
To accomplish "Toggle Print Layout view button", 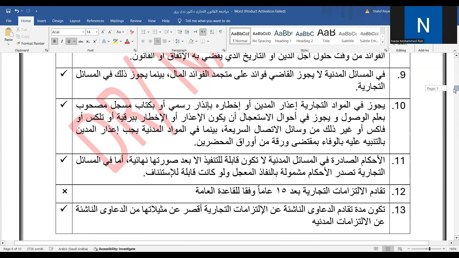I will [388, 249].
